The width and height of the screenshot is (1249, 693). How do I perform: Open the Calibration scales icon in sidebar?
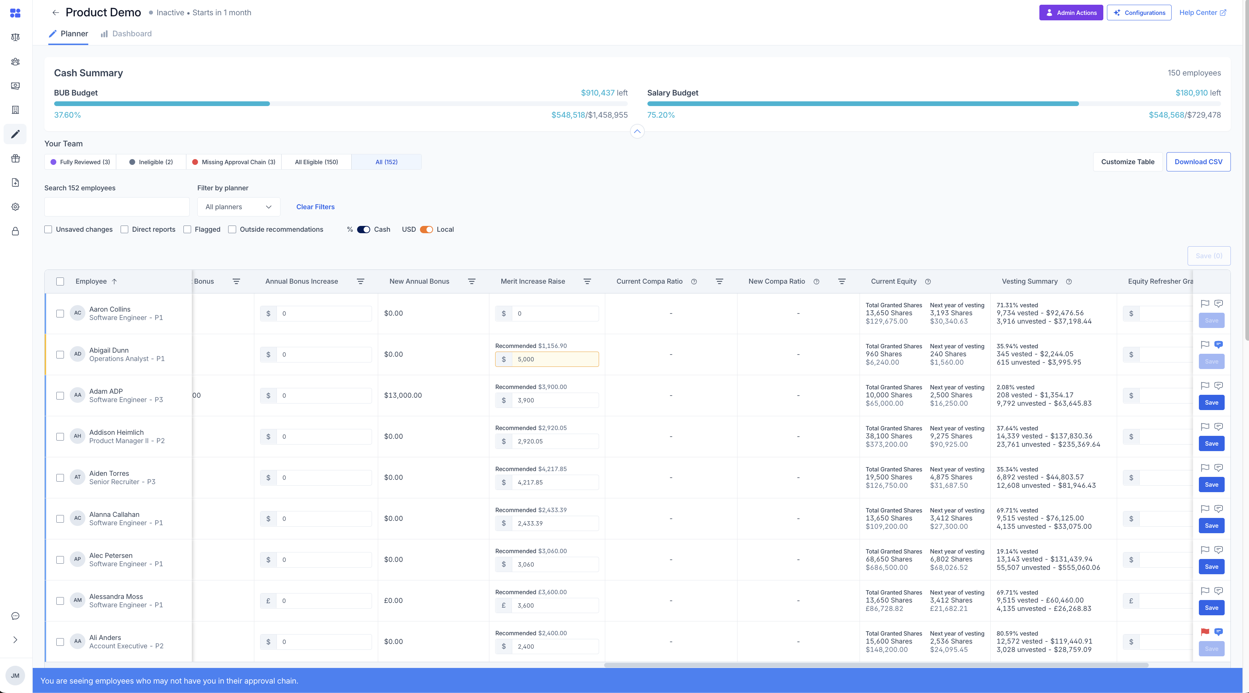(15, 37)
